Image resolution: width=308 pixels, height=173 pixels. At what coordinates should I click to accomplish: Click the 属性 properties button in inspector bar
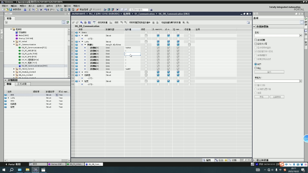click(207, 160)
